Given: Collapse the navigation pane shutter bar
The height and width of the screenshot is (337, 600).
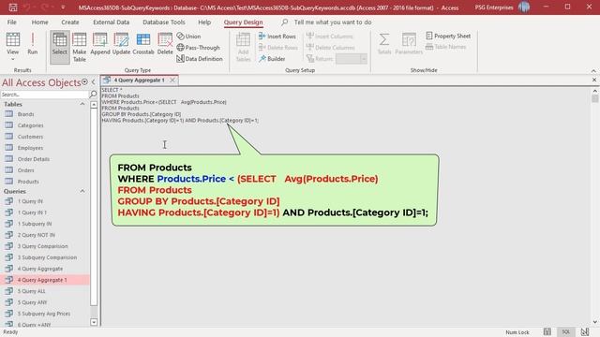Looking at the screenshot, I should pyautogui.click(x=94, y=82).
